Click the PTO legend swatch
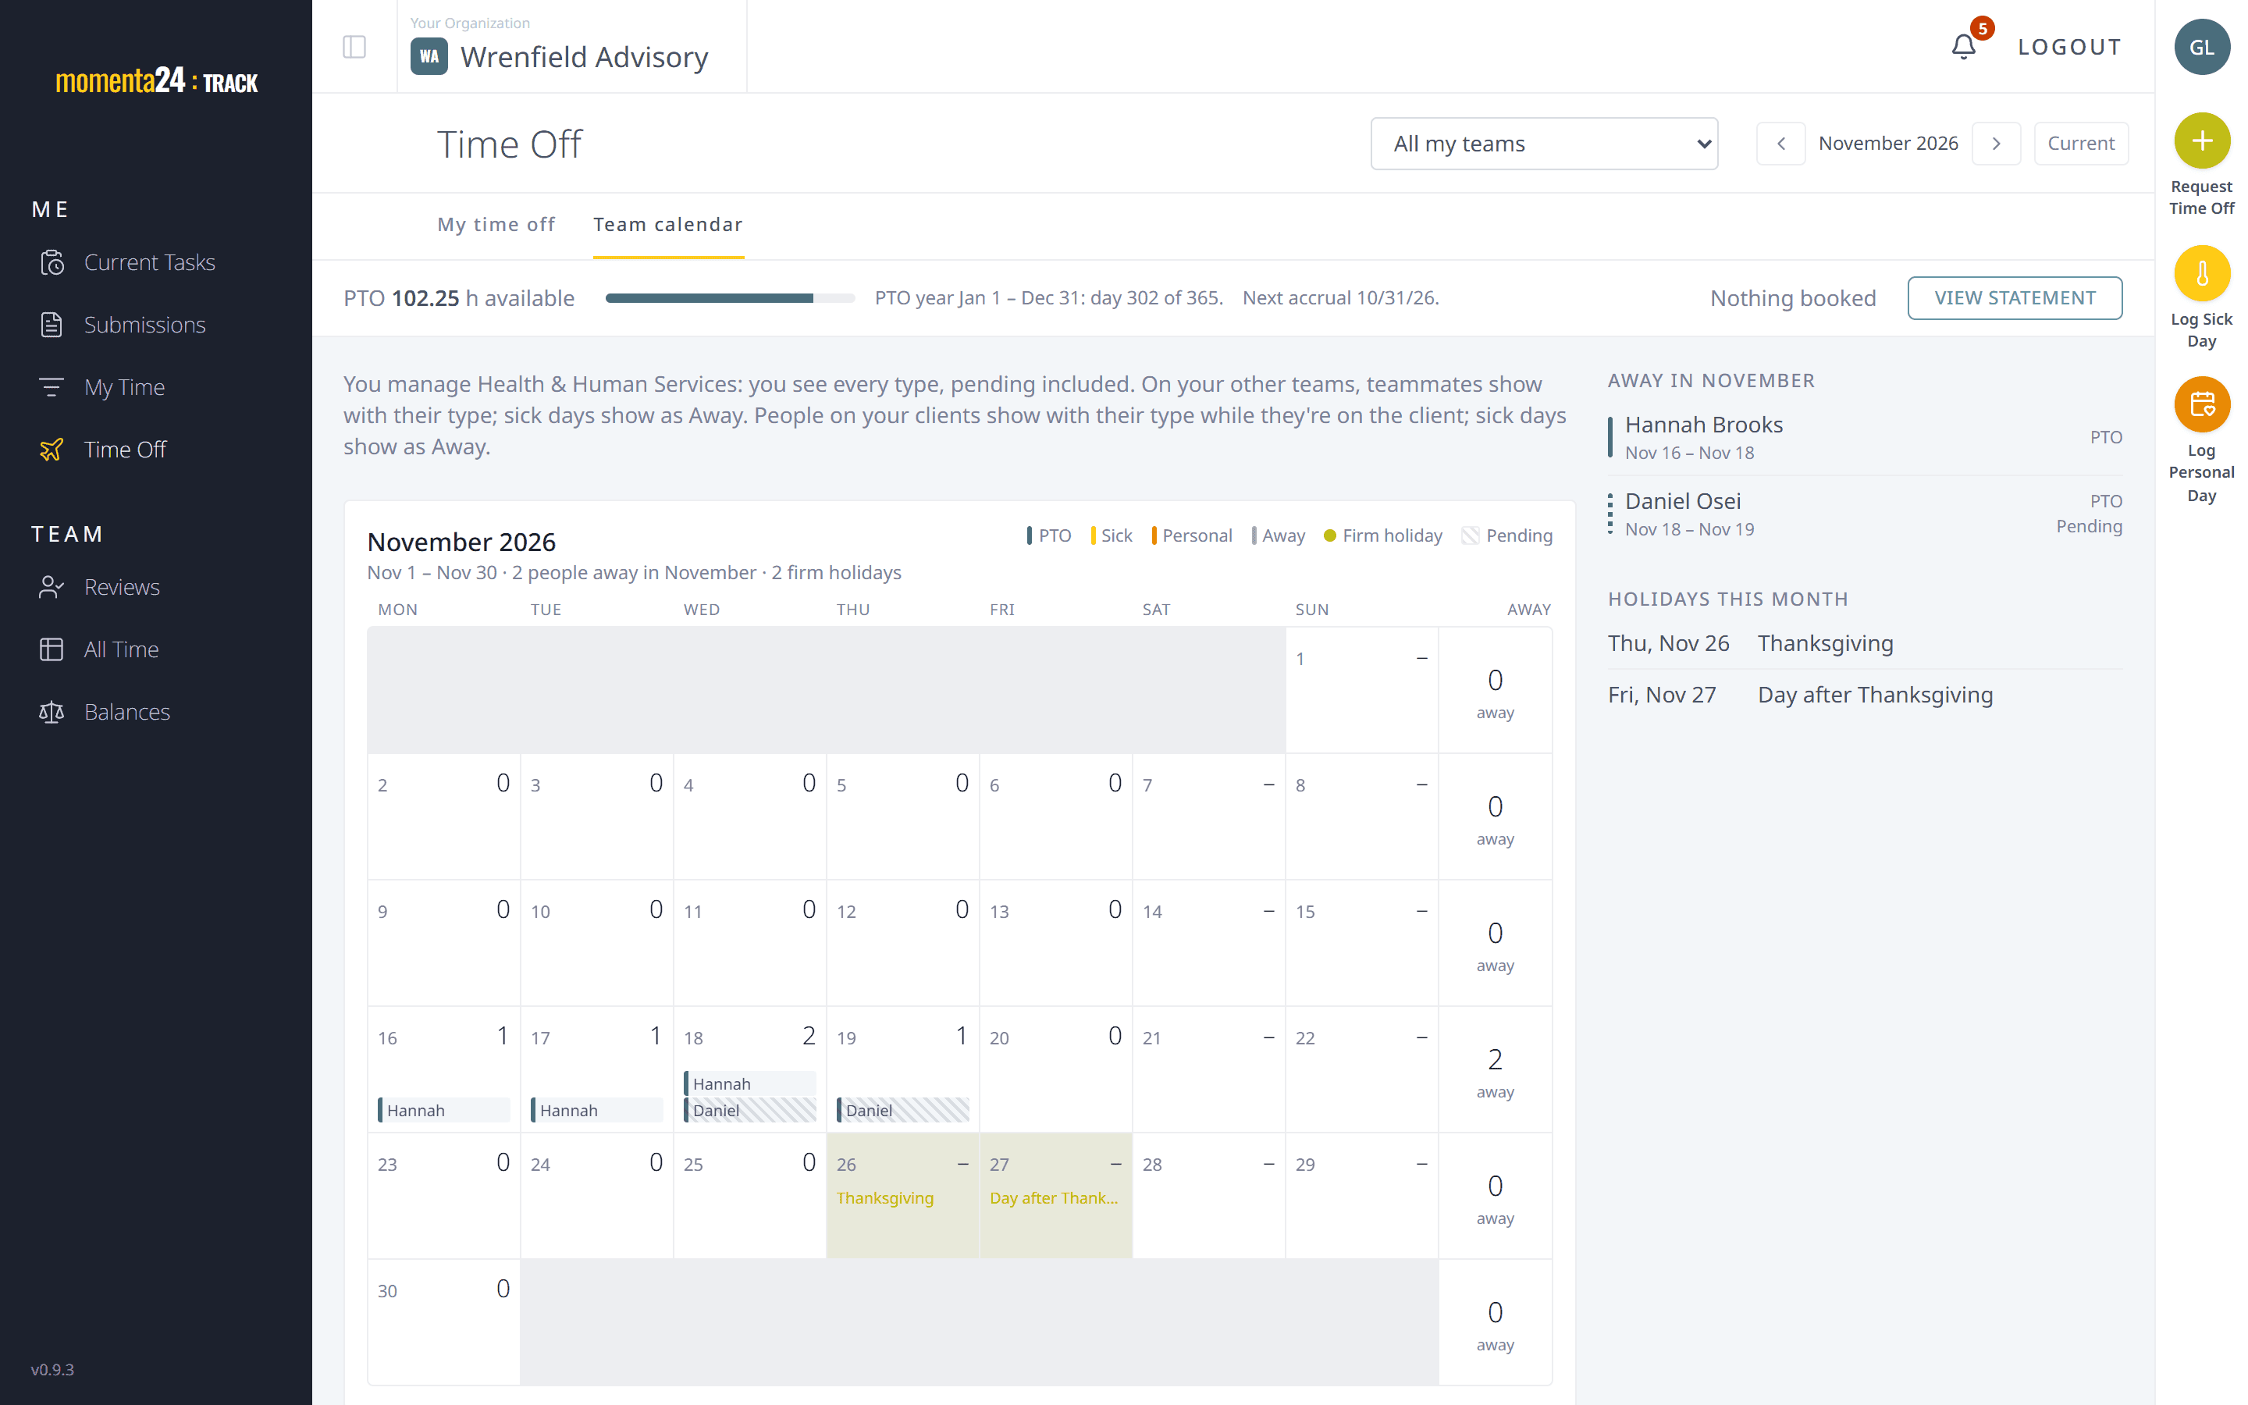Image resolution: width=2248 pixels, height=1405 pixels. click(1028, 536)
